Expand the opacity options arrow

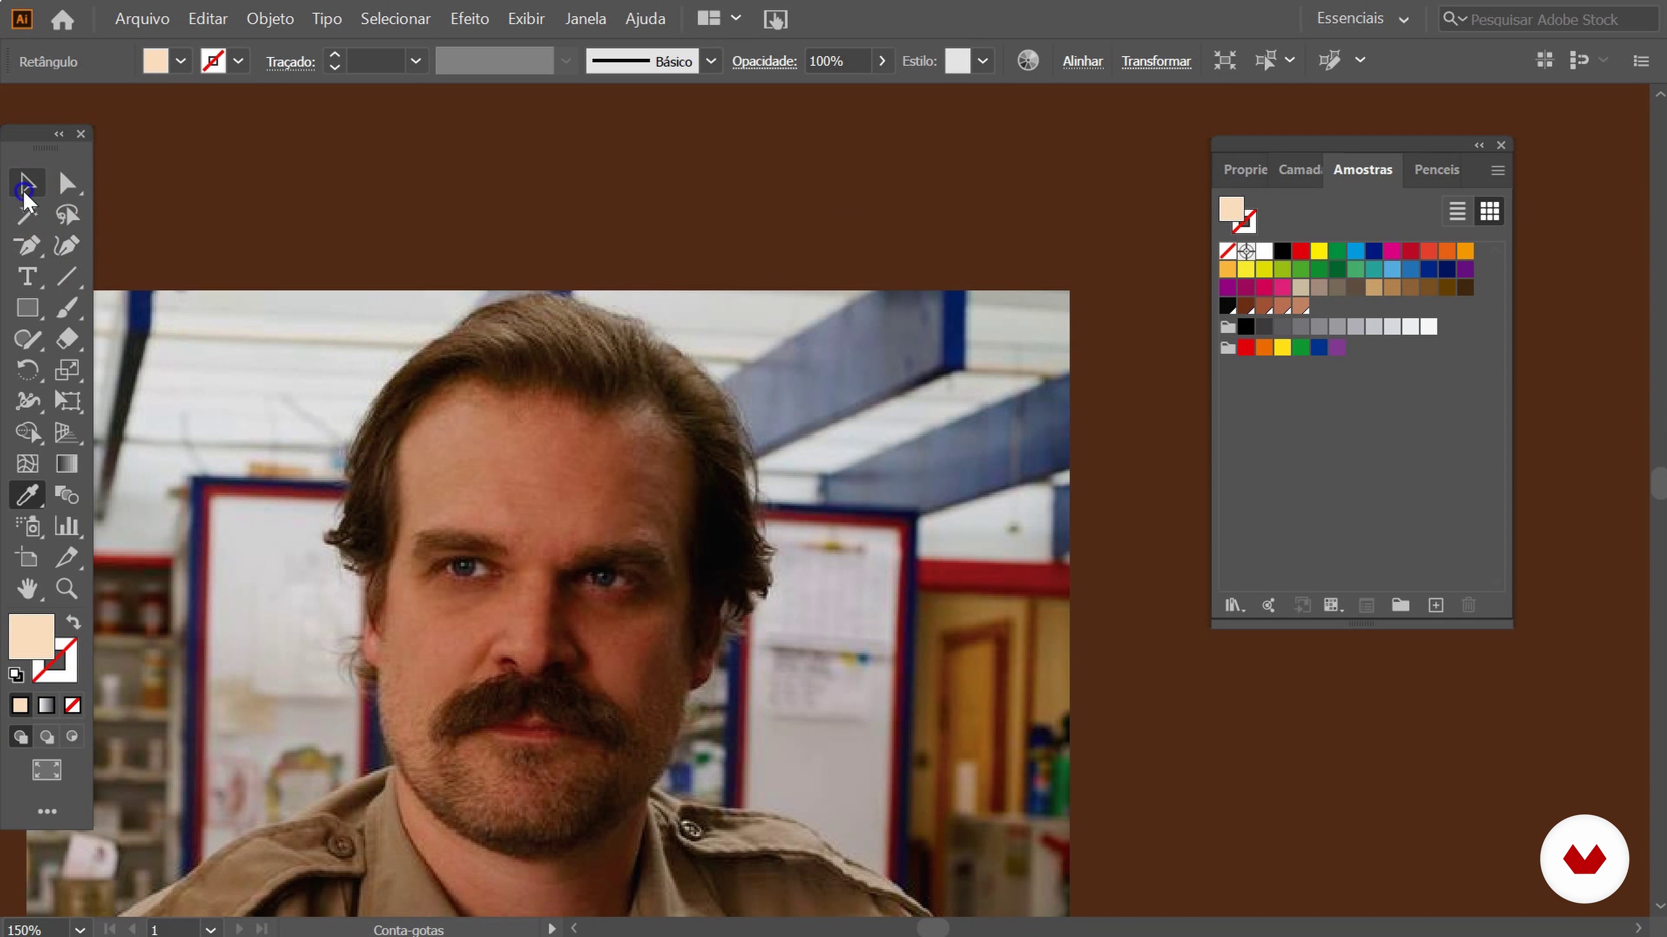point(881,61)
